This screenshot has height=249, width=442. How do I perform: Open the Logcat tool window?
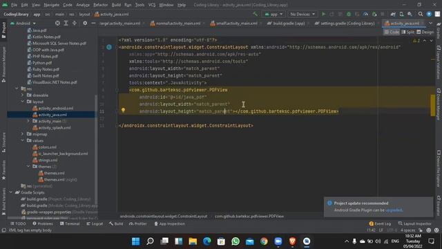click(95, 223)
